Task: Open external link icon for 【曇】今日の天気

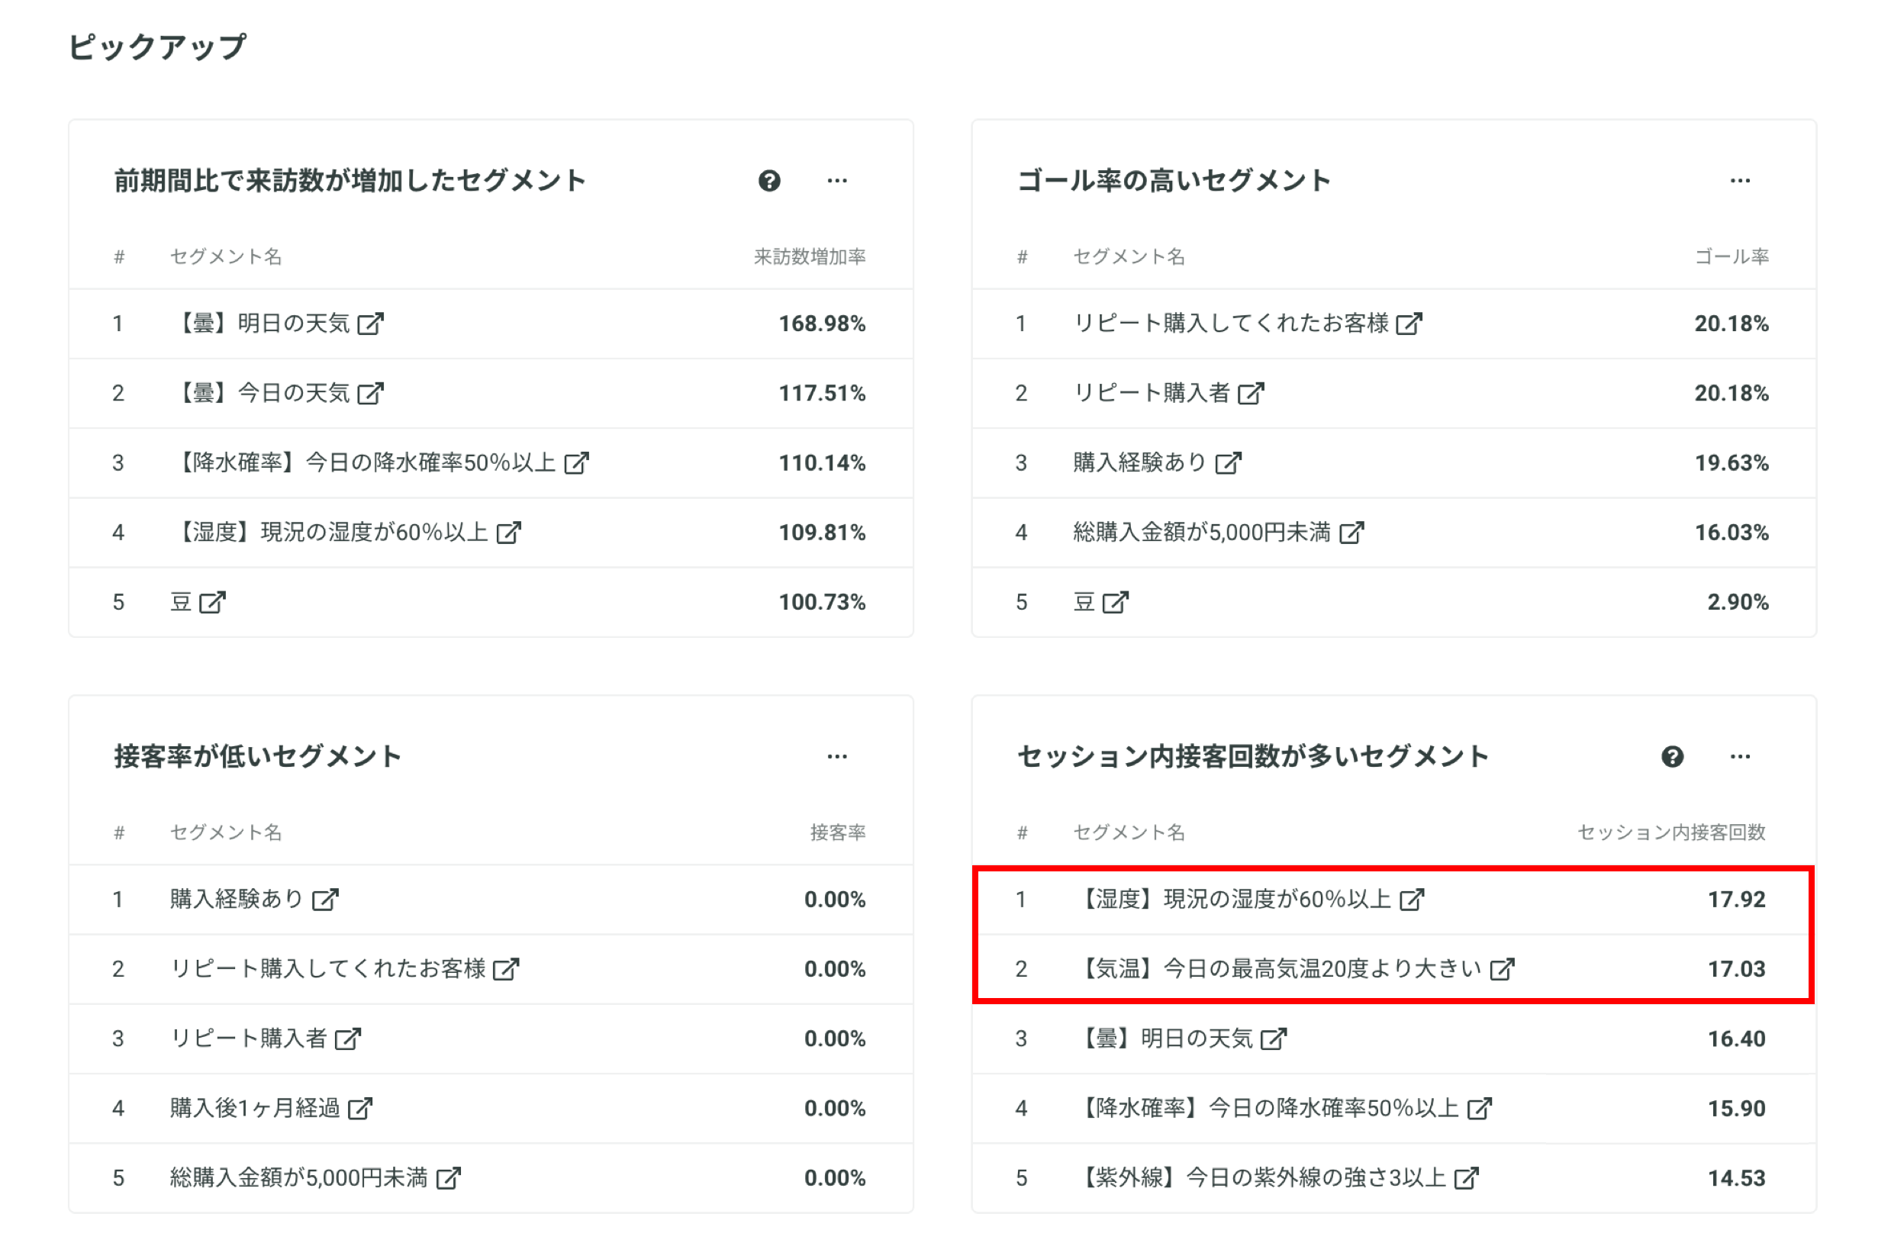Action: point(370,394)
